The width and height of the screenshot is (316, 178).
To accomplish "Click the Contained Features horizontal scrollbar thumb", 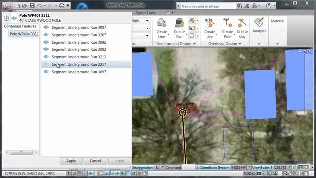I will 21,152.
